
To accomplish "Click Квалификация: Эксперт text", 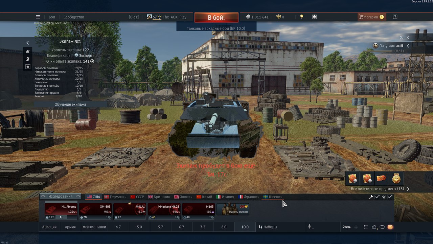I will click(70, 56).
